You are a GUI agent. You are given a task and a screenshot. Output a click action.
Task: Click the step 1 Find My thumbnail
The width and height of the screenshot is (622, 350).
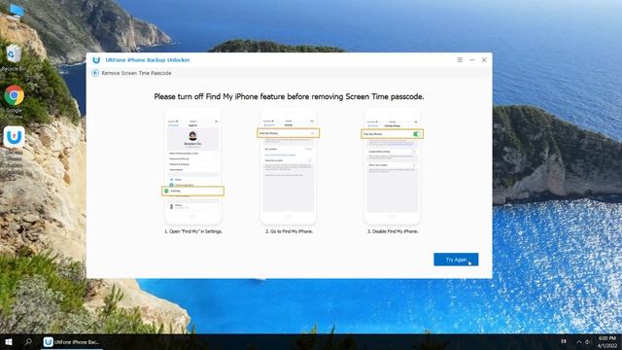coord(192,166)
